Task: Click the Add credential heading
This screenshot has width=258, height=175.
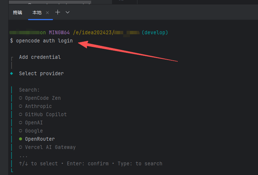Action: (40, 57)
